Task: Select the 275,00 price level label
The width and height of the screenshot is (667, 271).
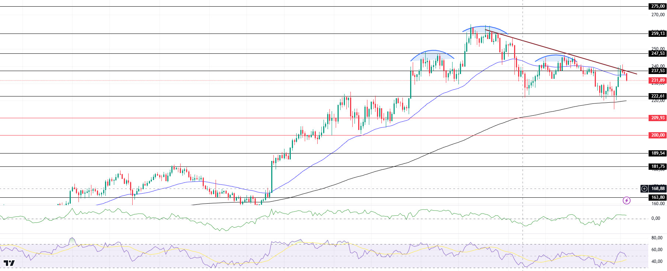Action: point(657,6)
